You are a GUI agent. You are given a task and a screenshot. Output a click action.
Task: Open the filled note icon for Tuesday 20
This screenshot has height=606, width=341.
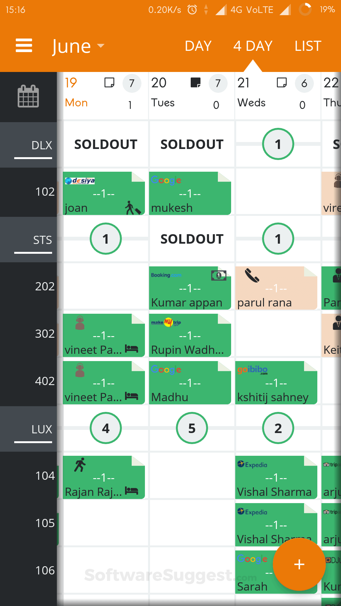tap(195, 83)
